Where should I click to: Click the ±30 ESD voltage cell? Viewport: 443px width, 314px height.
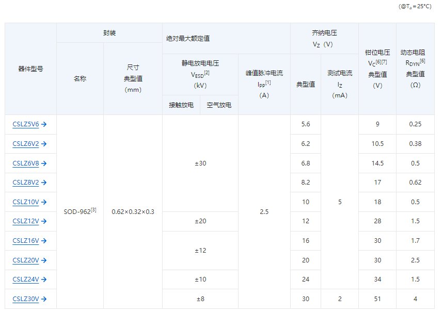(200, 163)
